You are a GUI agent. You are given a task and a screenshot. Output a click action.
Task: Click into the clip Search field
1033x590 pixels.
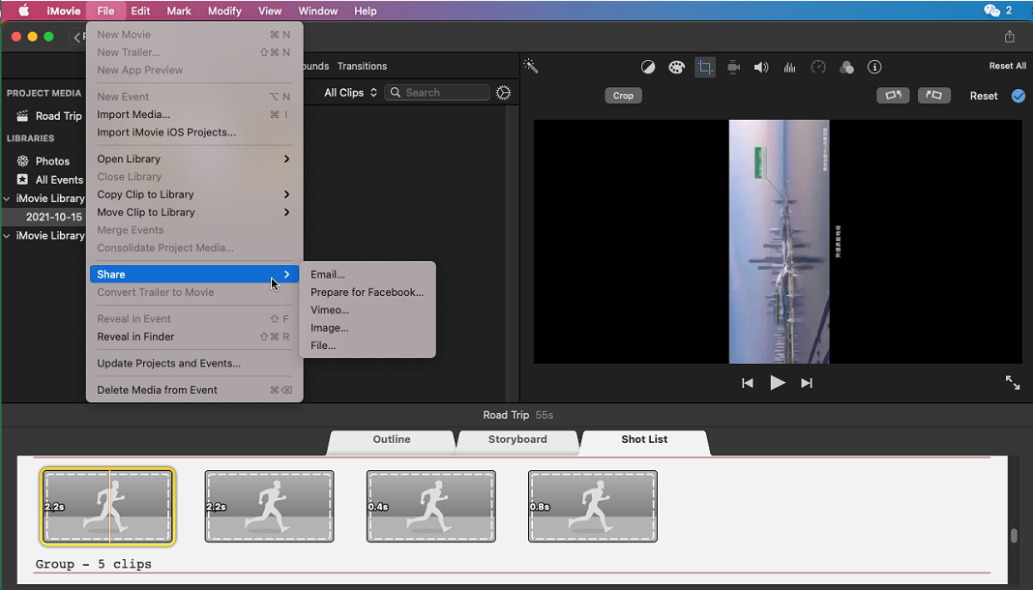[x=437, y=93]
